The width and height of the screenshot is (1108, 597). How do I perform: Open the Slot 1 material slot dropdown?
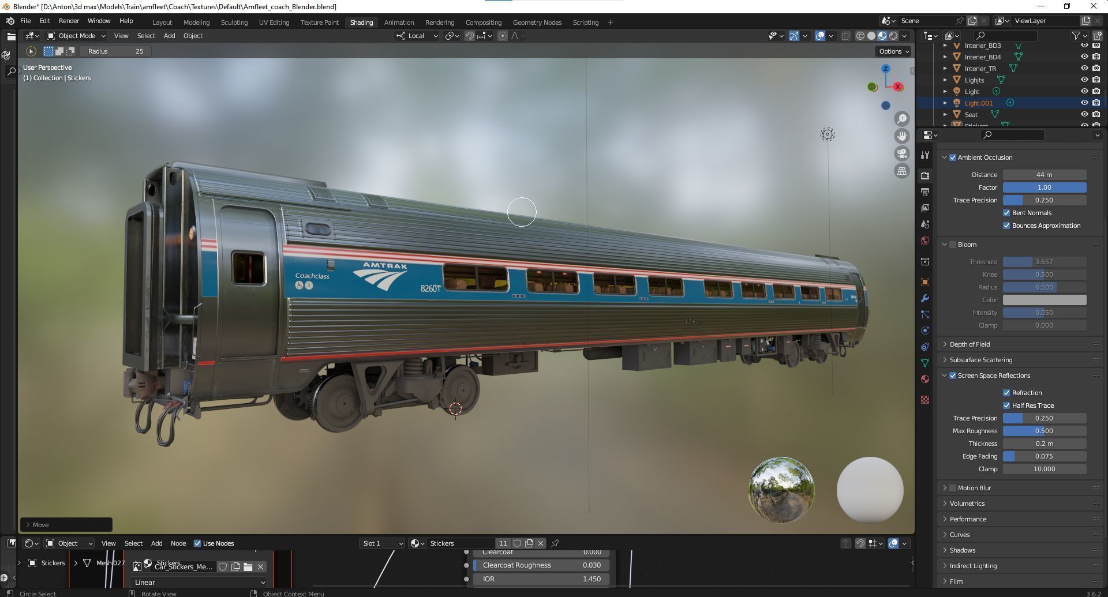coord(382,543)
